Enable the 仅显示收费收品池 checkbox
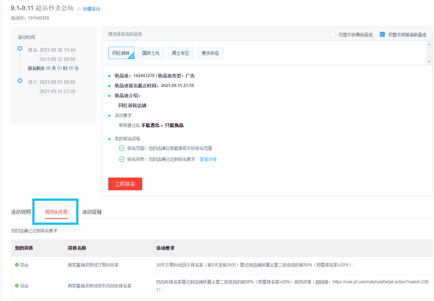 coord(333,35)
